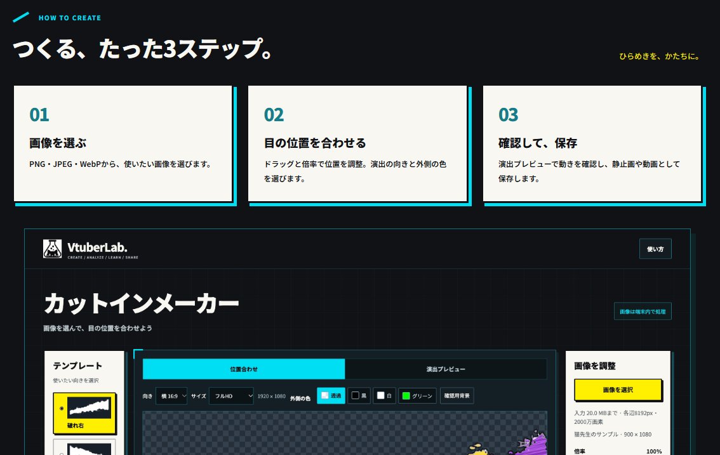Select the 白 outer color option
Image resolution: width=720 pixels, height=455 pixels.
[385, 395]
